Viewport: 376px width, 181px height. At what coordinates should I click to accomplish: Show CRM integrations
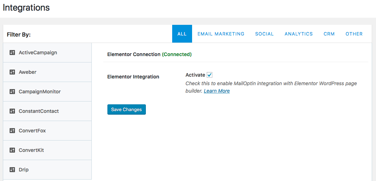pos(329,34)
